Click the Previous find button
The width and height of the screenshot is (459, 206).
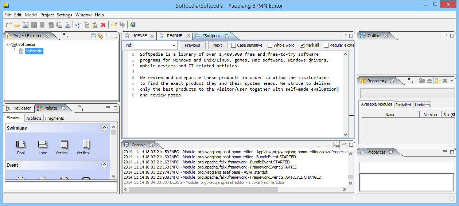pyautogui.click(x=192, y=45)
